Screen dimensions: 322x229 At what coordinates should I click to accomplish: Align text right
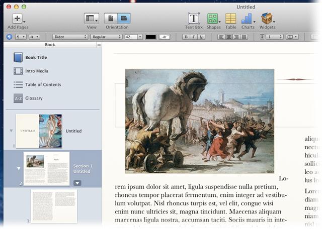236,37
